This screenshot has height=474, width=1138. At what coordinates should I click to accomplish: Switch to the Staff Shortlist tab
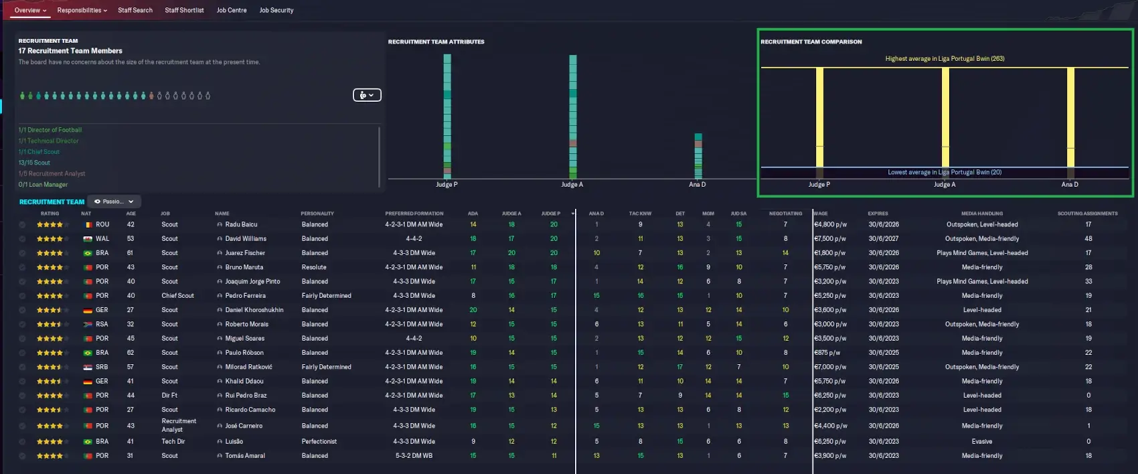pyautogui.click(x=184, y=10)
